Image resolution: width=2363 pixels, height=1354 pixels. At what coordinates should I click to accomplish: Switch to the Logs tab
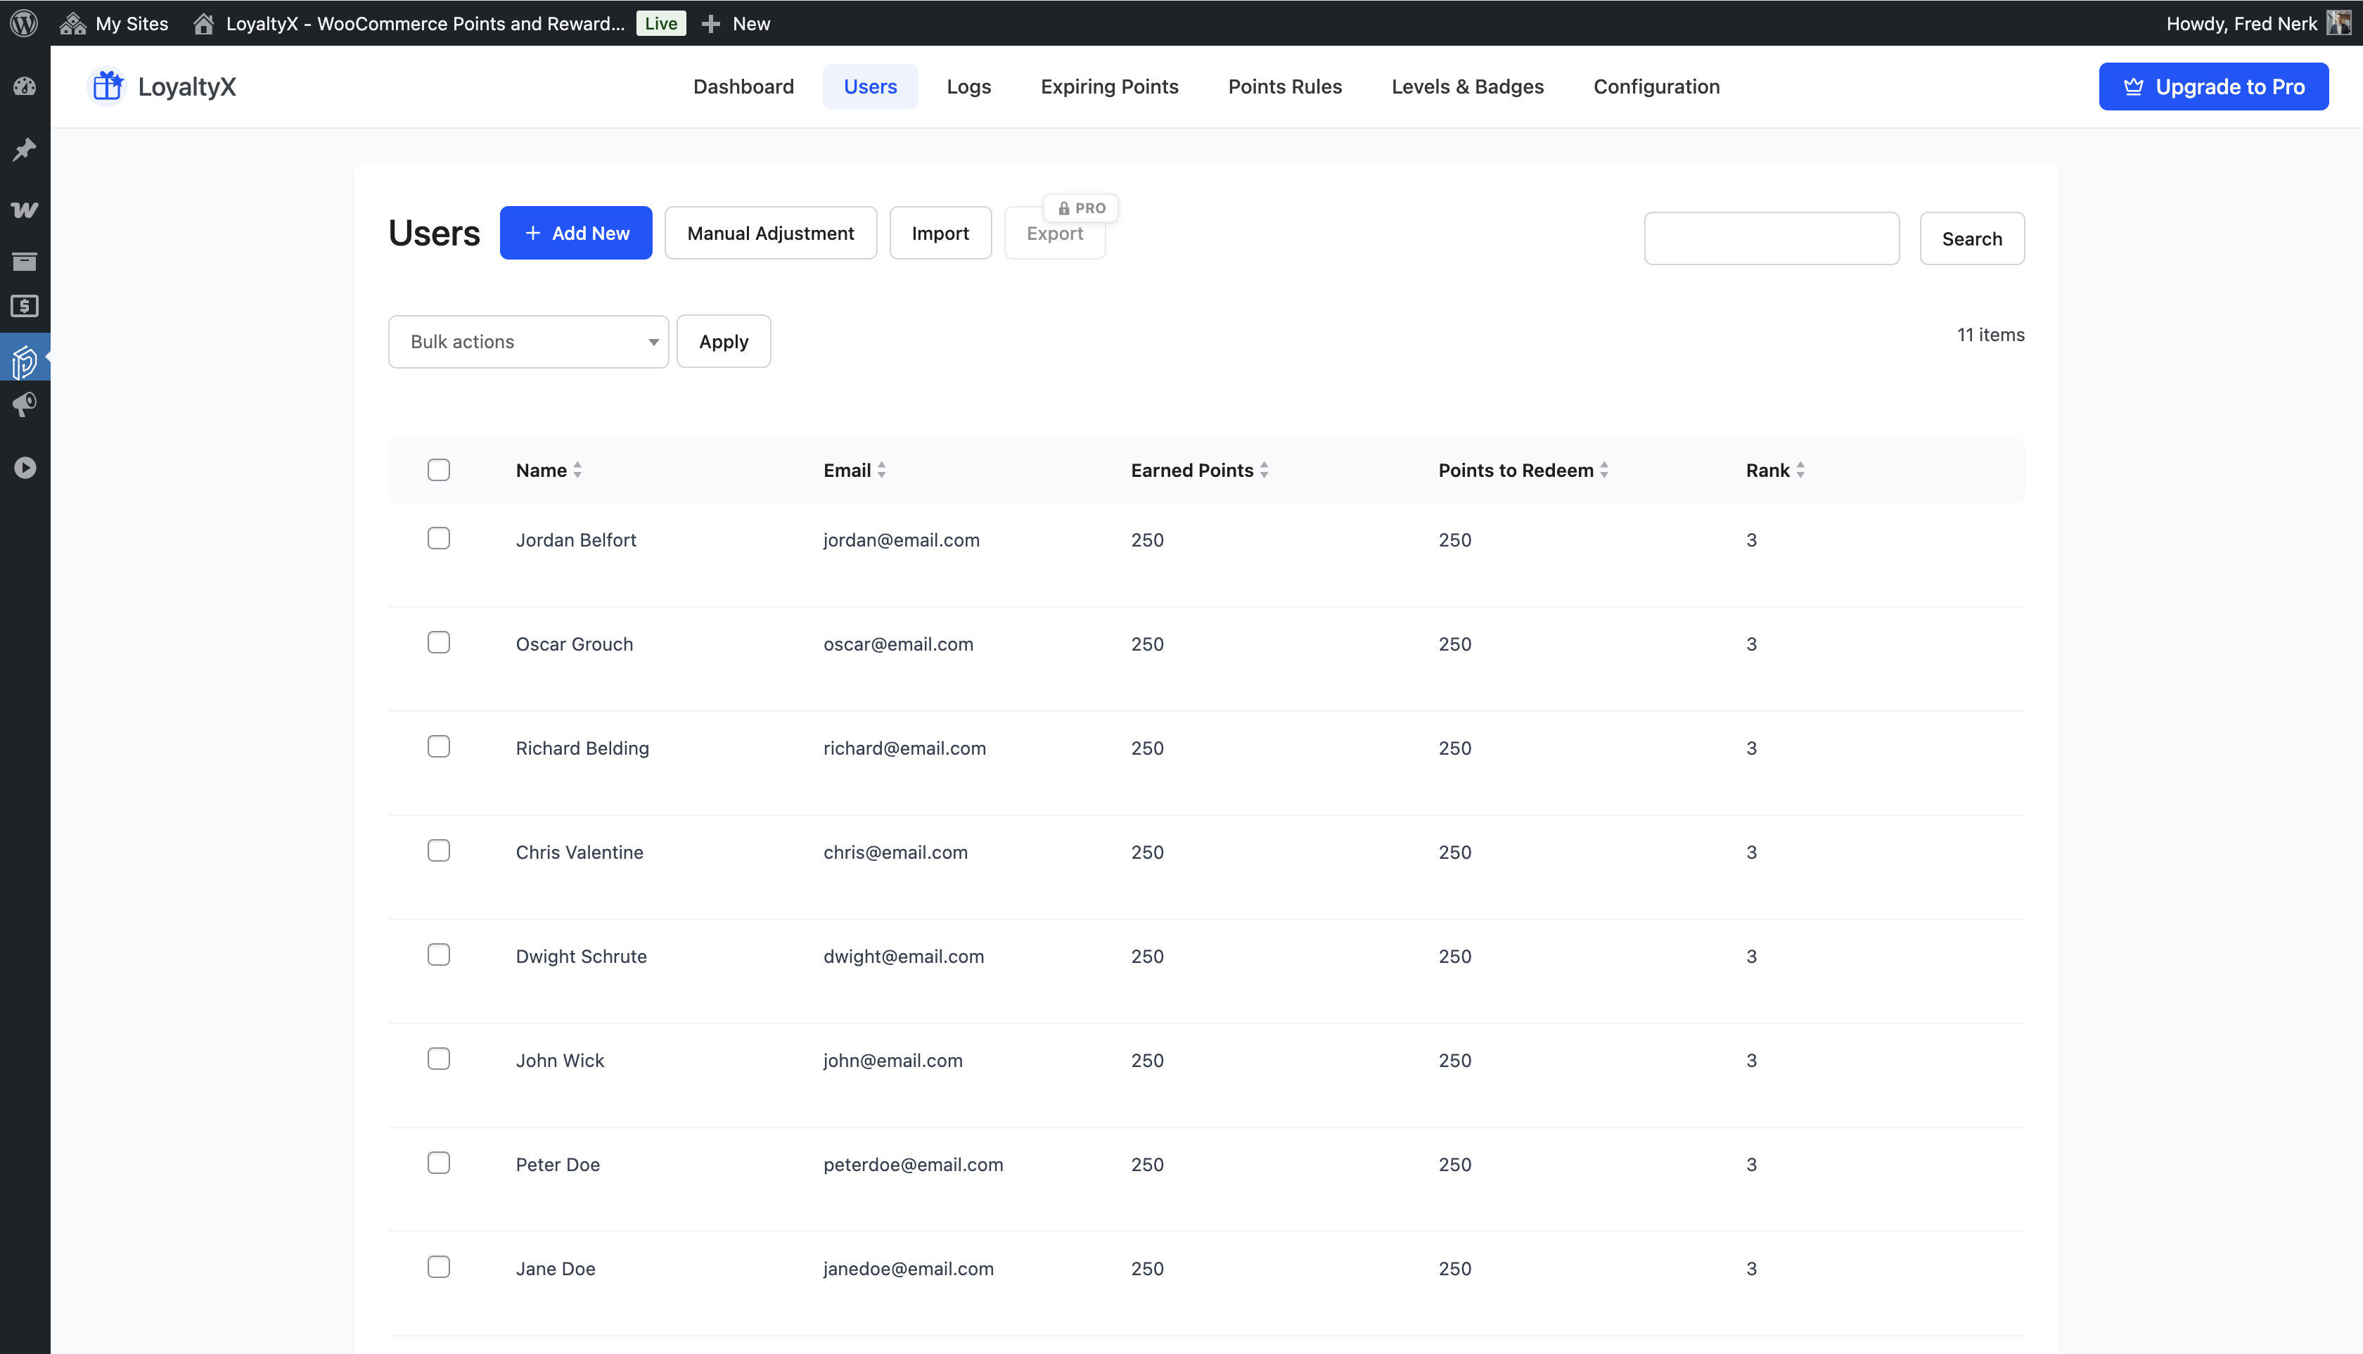coord(968,87)
